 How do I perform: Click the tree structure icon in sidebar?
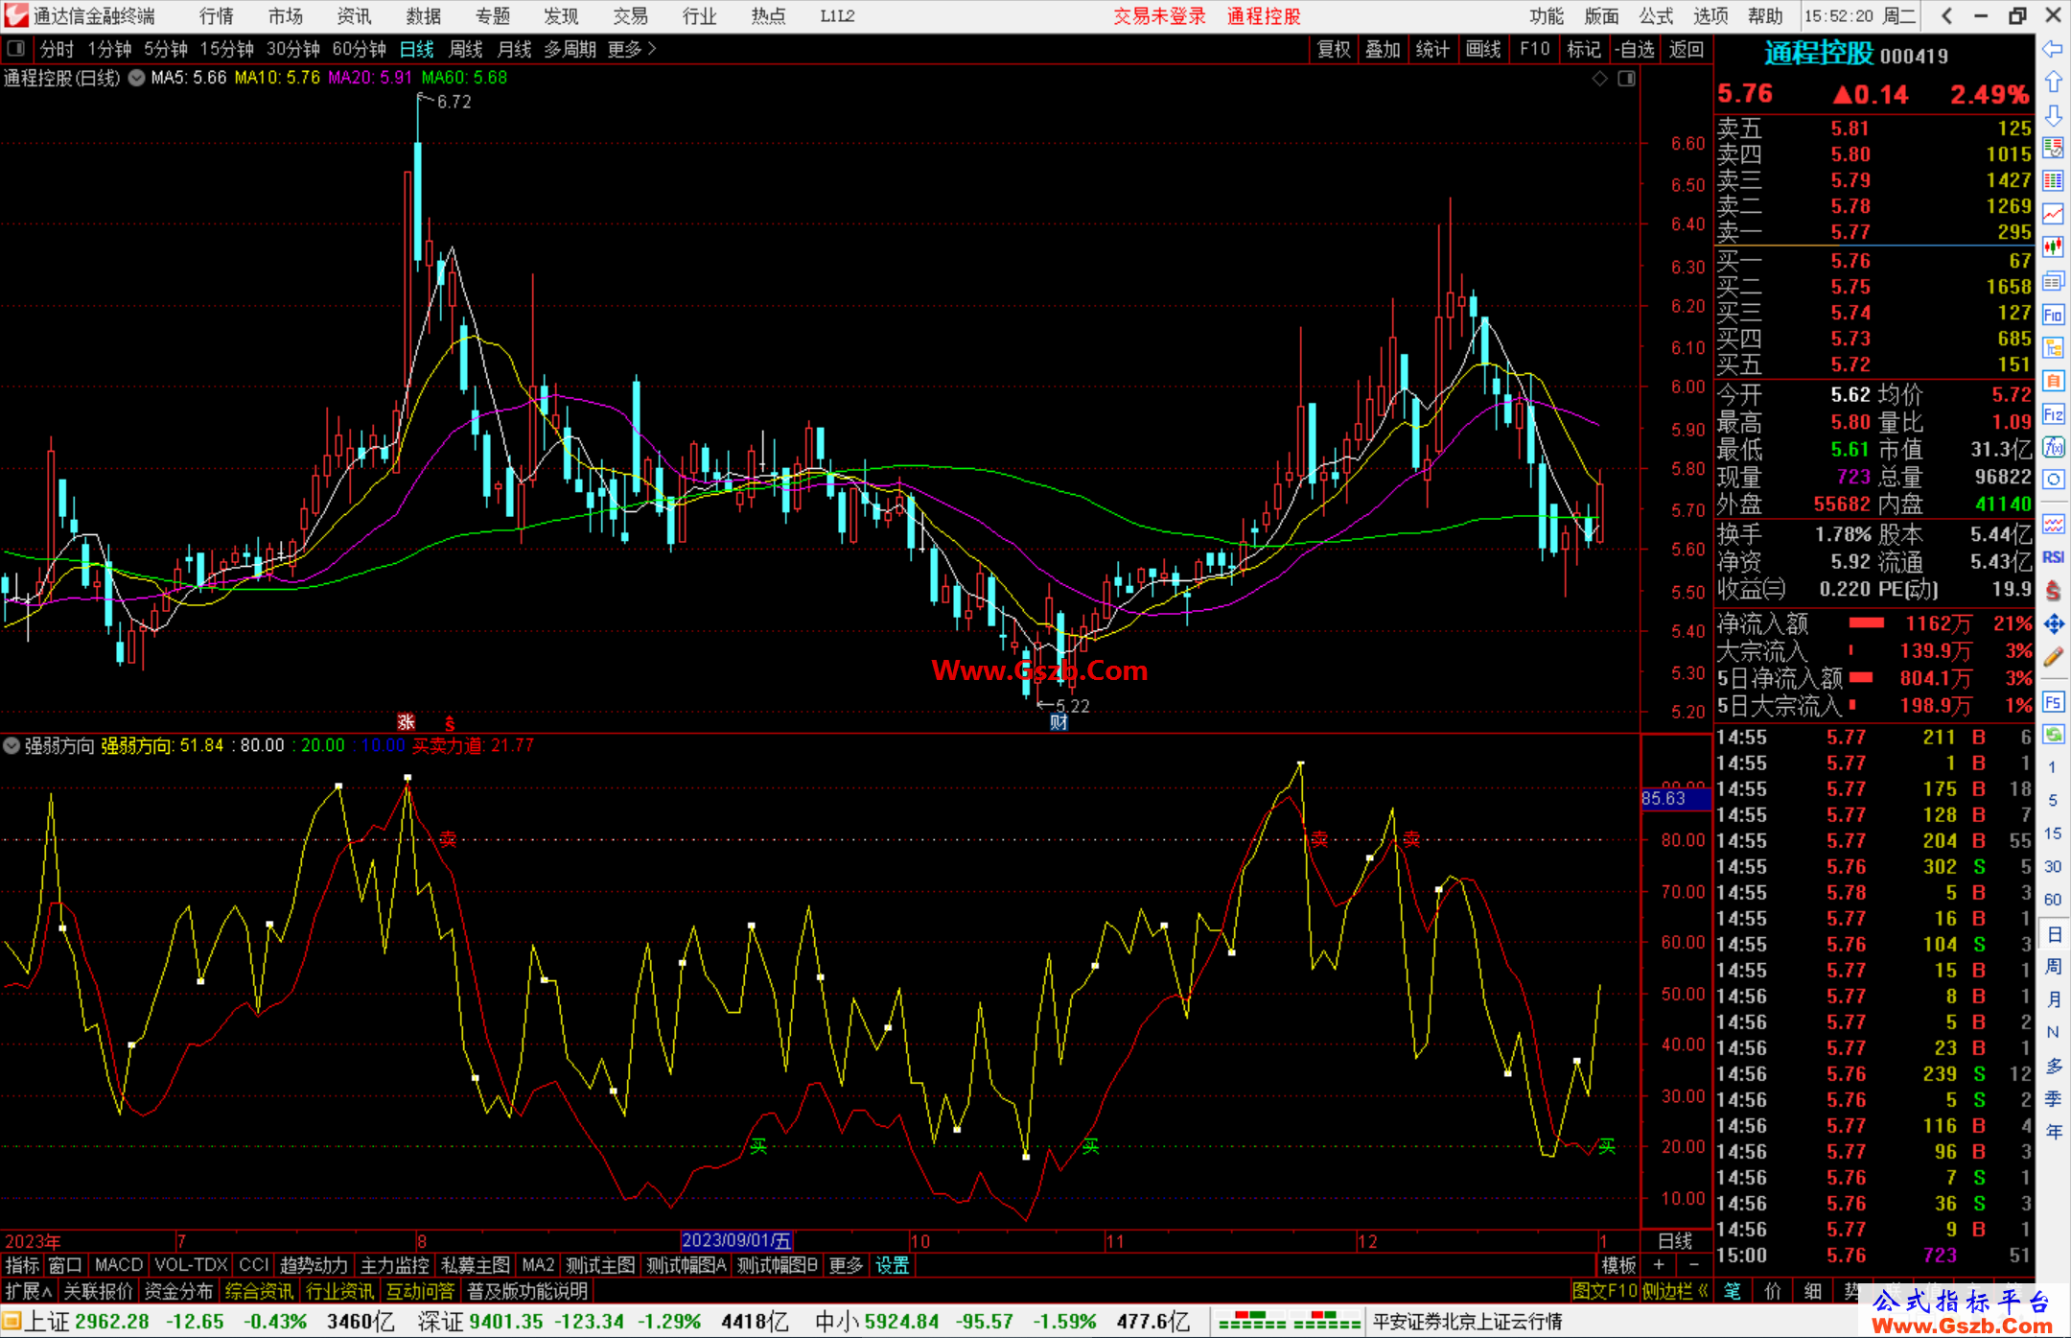tap(2053, 347)
